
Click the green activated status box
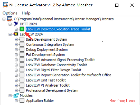[22, 29]
